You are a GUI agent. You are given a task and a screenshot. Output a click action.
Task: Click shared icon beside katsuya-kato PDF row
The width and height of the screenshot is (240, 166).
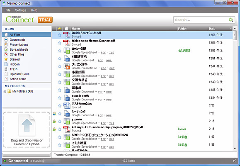[54, 129]
